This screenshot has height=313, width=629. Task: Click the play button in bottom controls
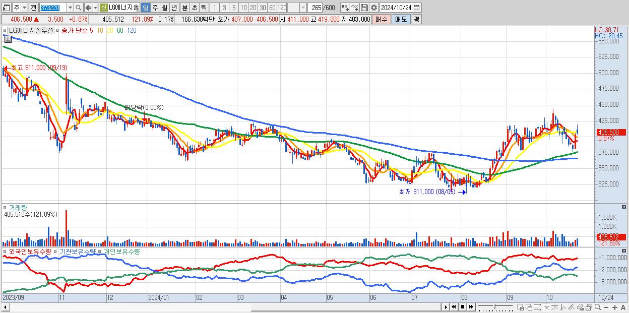pyautogui.click(x=446, y=307)
